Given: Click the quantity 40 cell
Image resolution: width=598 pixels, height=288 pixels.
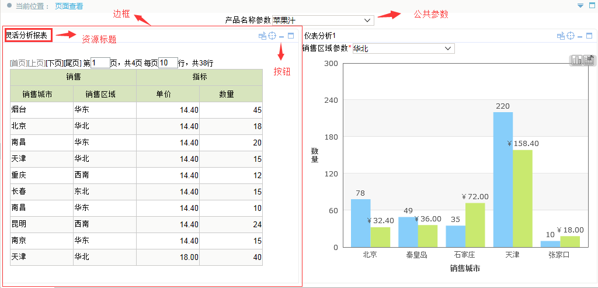Looking at the screenshot, I should (231, 257).
